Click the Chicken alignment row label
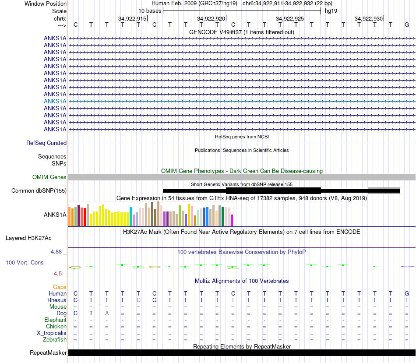The width and height of the screenshot is (416, 363). pyautogui.click(x=56, y=326)
